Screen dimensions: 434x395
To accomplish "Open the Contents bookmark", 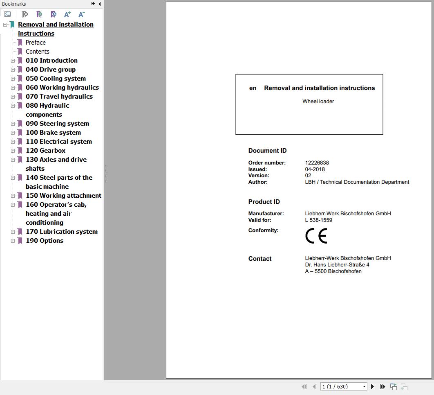I will point(37,52).
